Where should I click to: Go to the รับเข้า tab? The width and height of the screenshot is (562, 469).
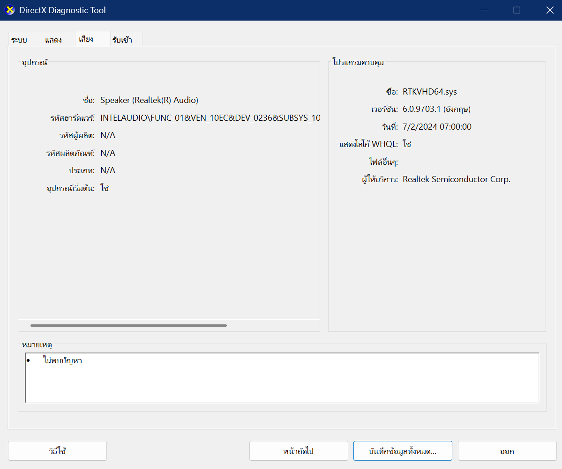click(x=122, y=40)
